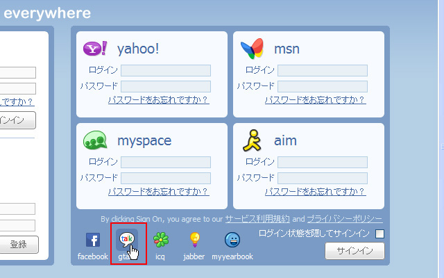Focus the MySpace パスワード input field

[166, 178]
